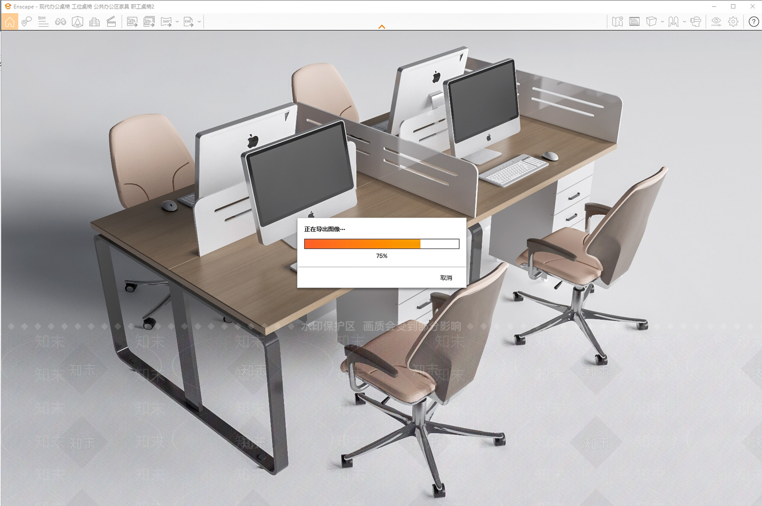Viewport: 762px width, 506px height.
Task: Click the 取消 cancel button
Action: click(x=446, y=278)
